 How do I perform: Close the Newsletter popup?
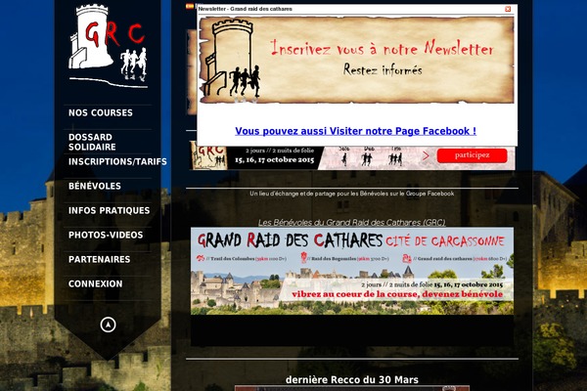(508, 9)
